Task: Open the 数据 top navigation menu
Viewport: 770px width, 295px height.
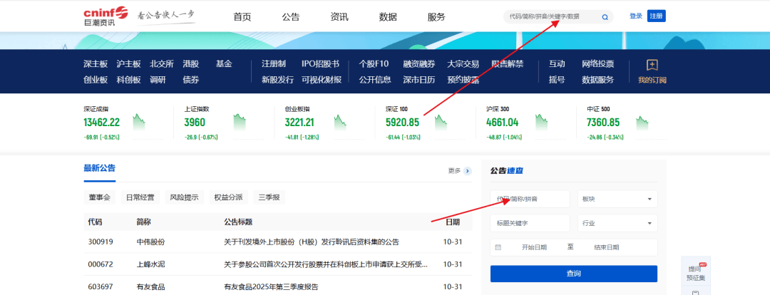Action: tap(388, 17)
